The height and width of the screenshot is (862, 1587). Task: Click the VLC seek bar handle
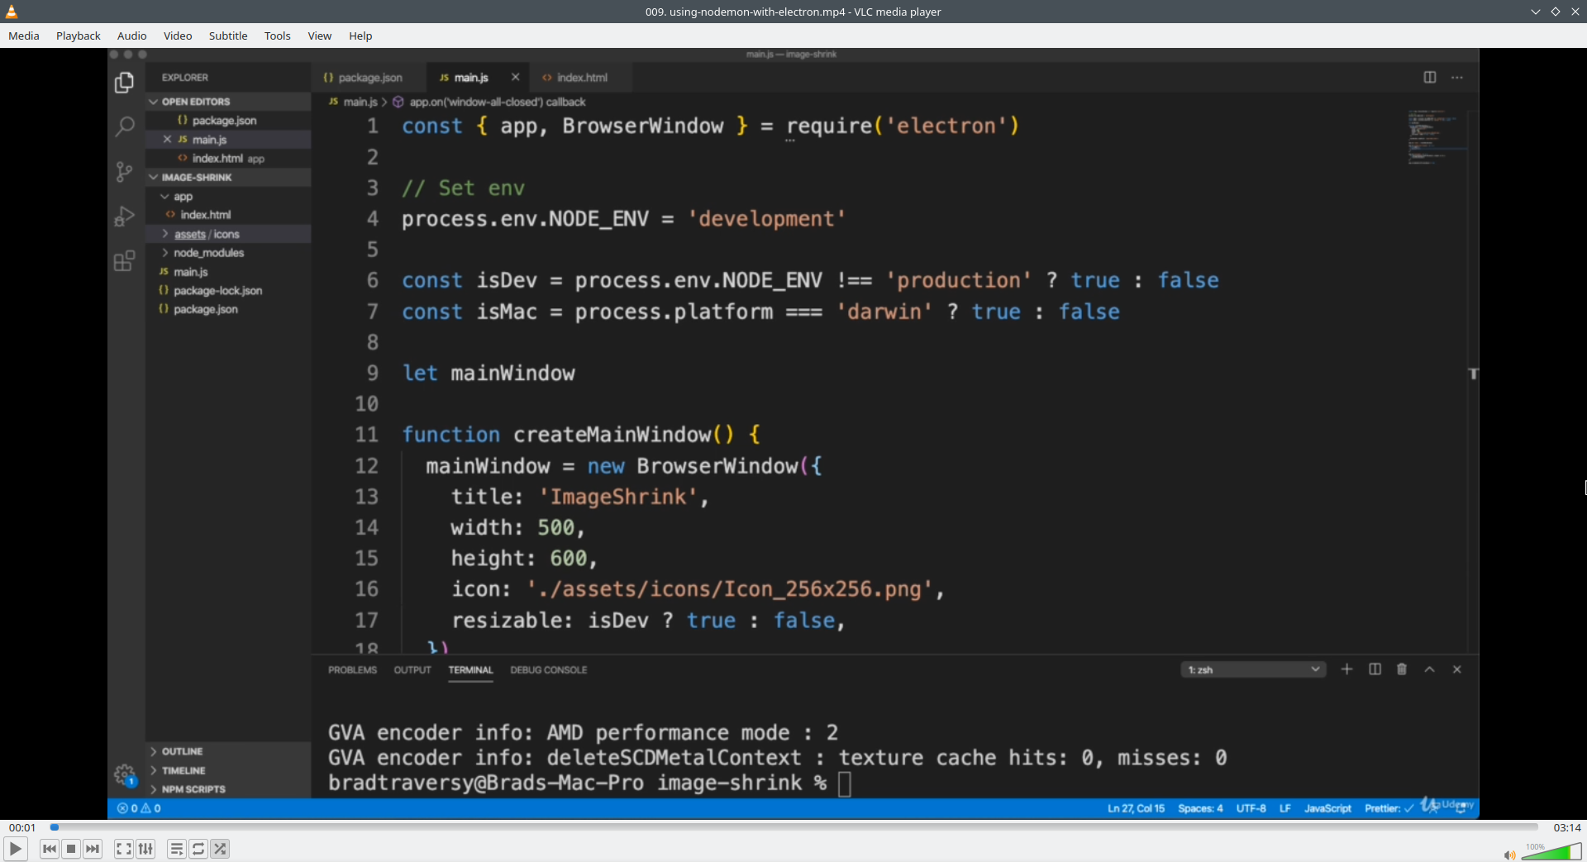pos(55,827)
